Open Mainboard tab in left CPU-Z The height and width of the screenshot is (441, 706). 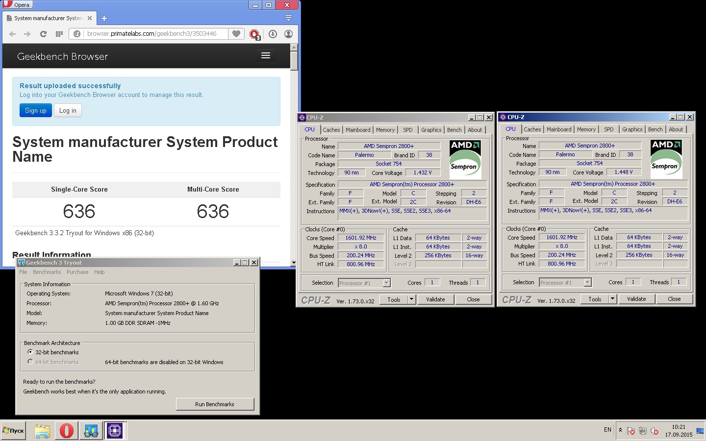358,130
